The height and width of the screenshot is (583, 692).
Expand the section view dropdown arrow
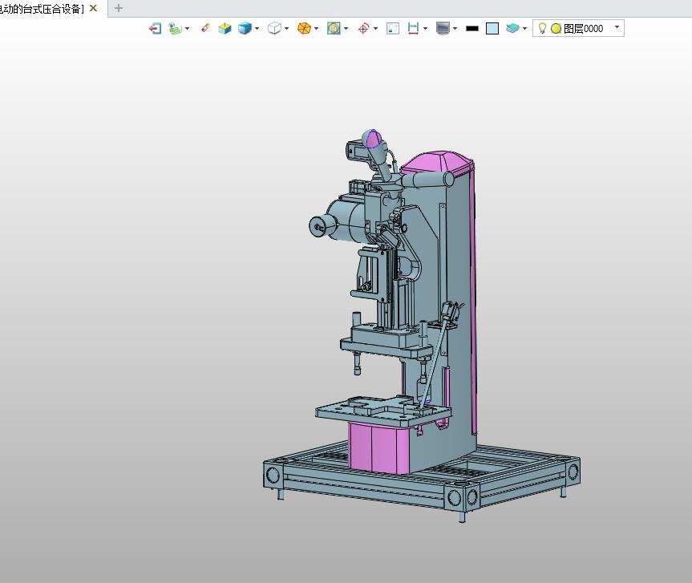click(x=346, y=29)
